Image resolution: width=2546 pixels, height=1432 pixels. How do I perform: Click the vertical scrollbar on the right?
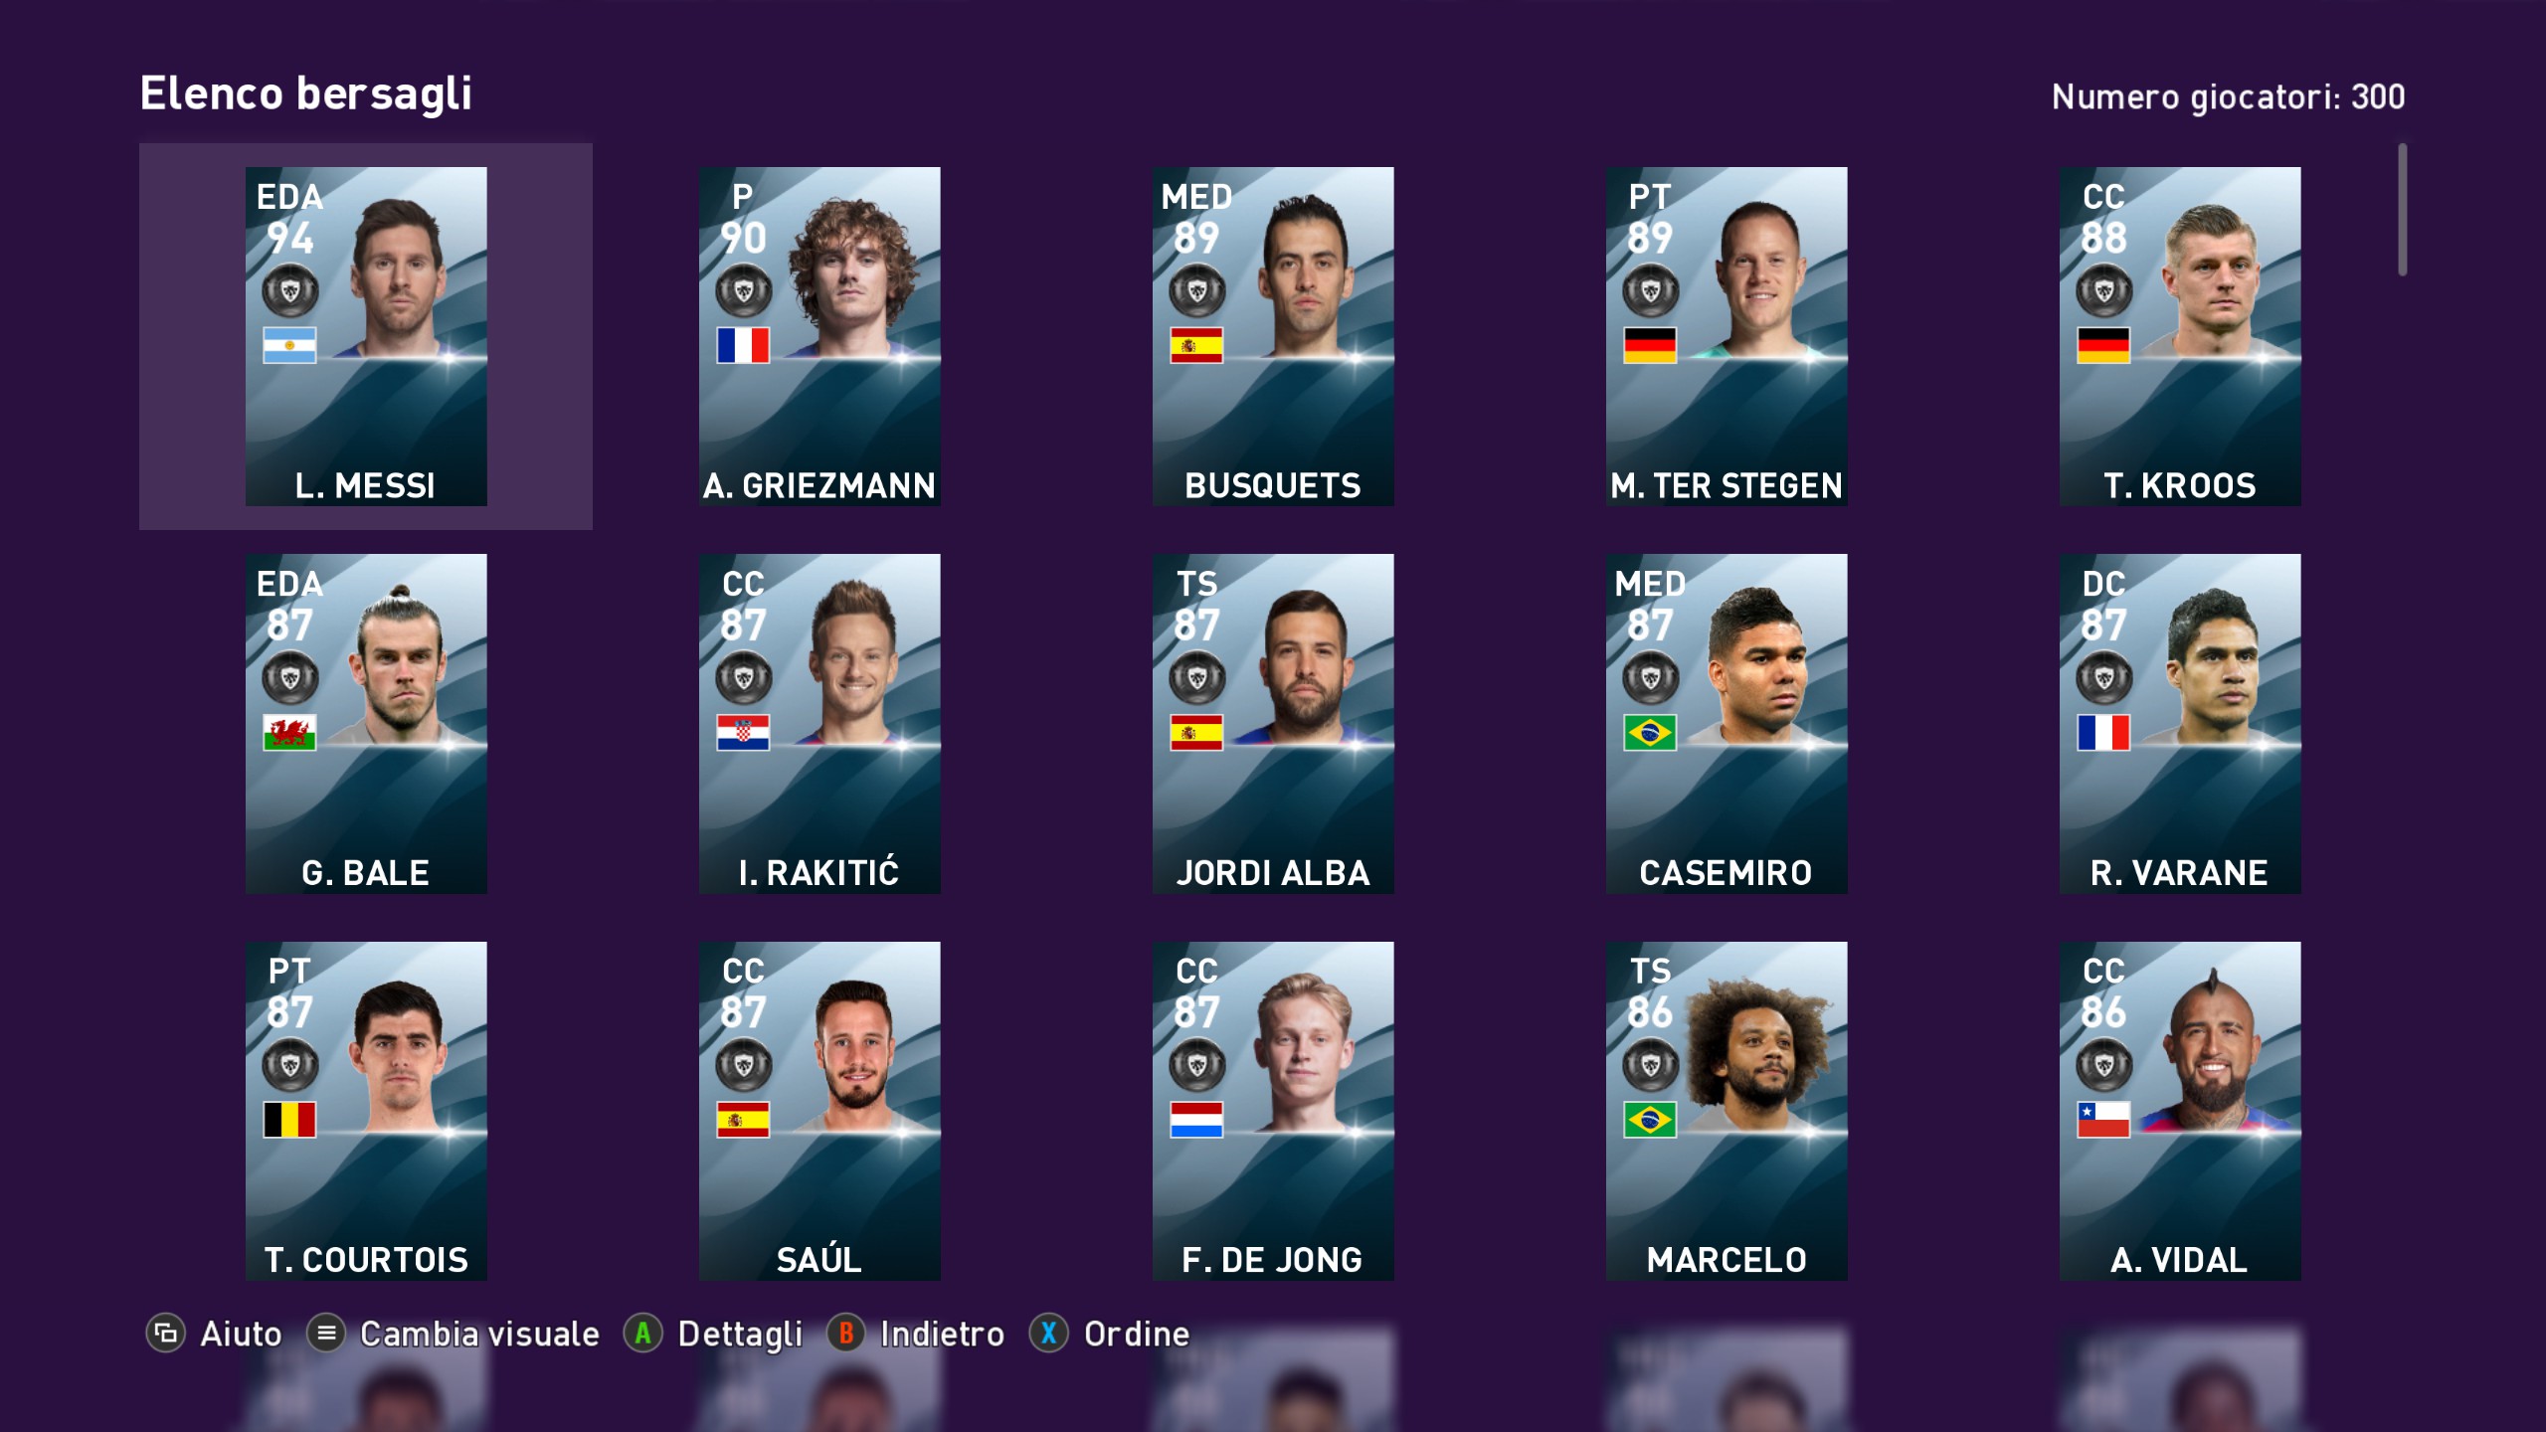pos(2402,210)
